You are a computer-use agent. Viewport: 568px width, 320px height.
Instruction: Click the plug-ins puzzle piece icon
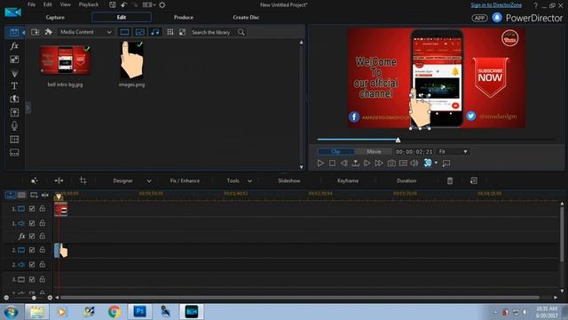[x=48, y=32]
